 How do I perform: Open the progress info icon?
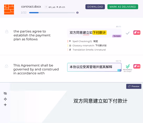[x=77, y=13]
